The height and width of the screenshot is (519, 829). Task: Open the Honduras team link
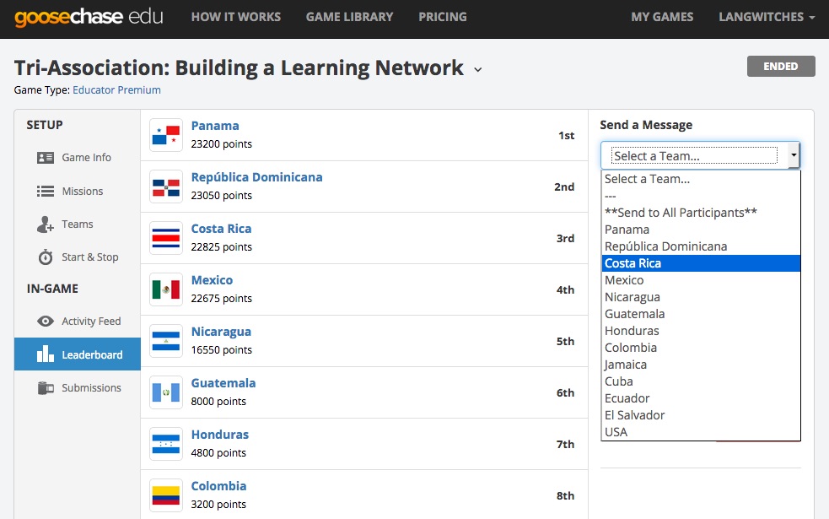click(220, 435)
